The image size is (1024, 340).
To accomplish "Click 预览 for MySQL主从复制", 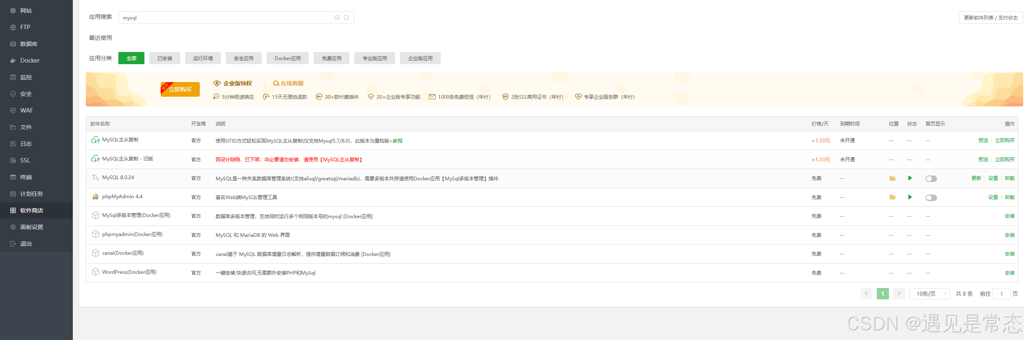I will [983, 141].
